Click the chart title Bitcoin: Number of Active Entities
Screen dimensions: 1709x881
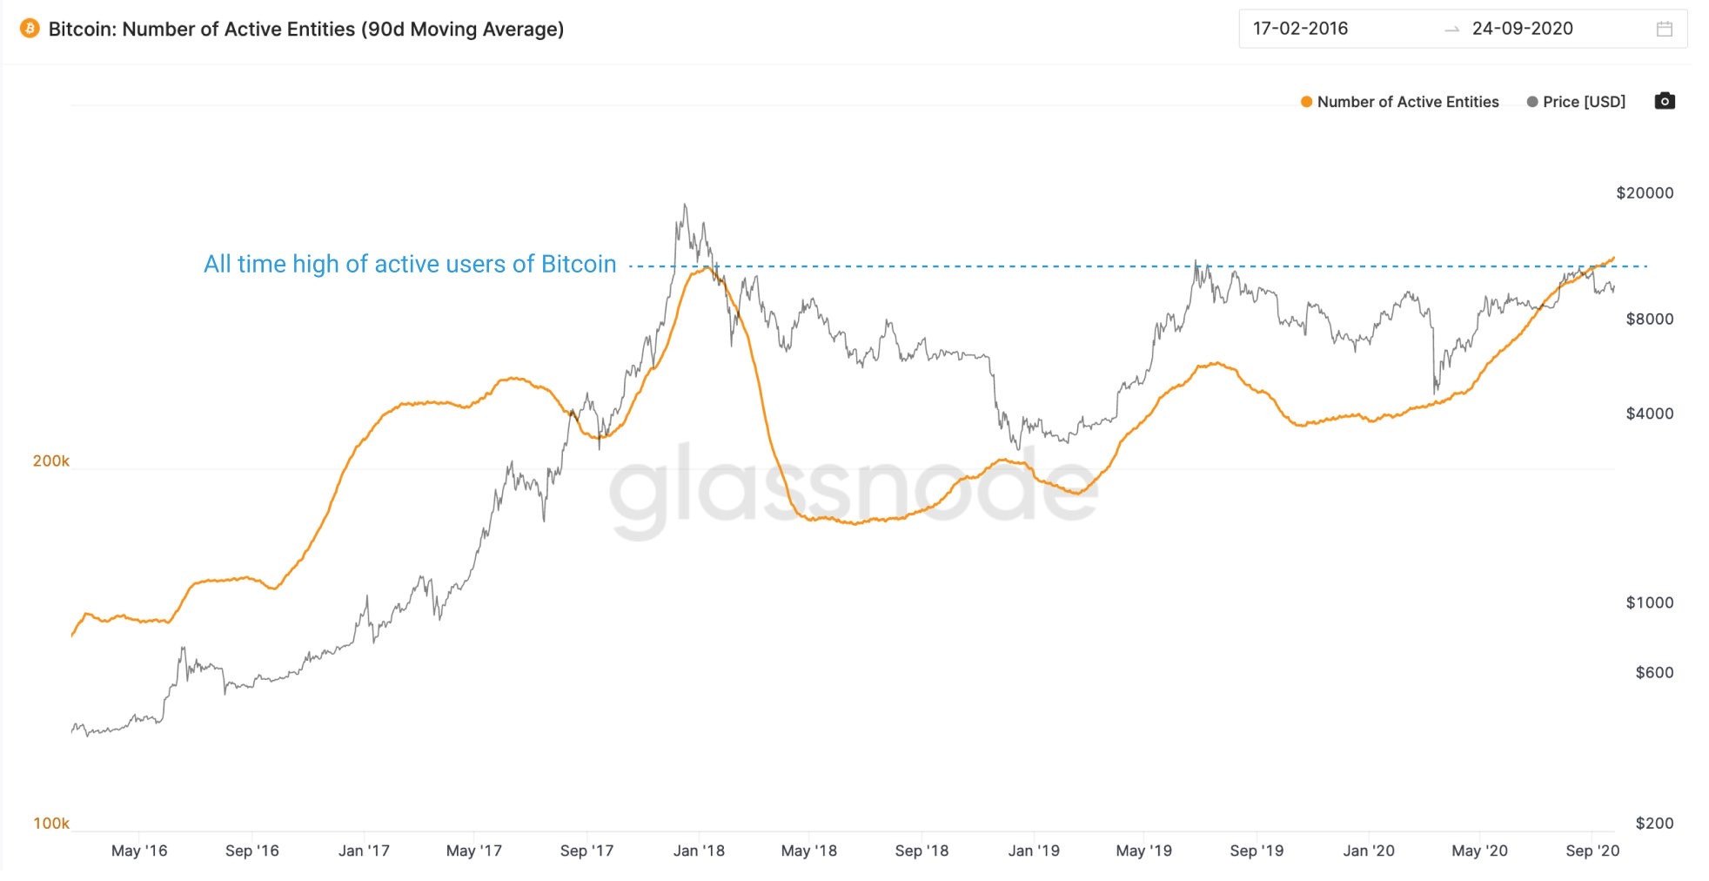click(305, 29)
